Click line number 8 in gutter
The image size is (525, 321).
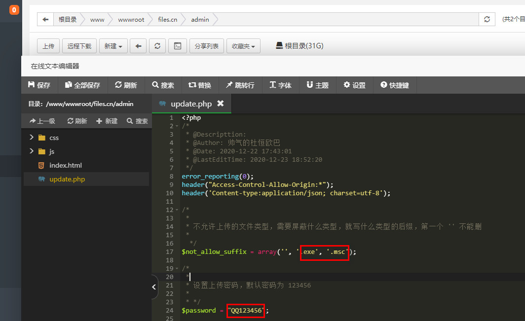point(171,177)
